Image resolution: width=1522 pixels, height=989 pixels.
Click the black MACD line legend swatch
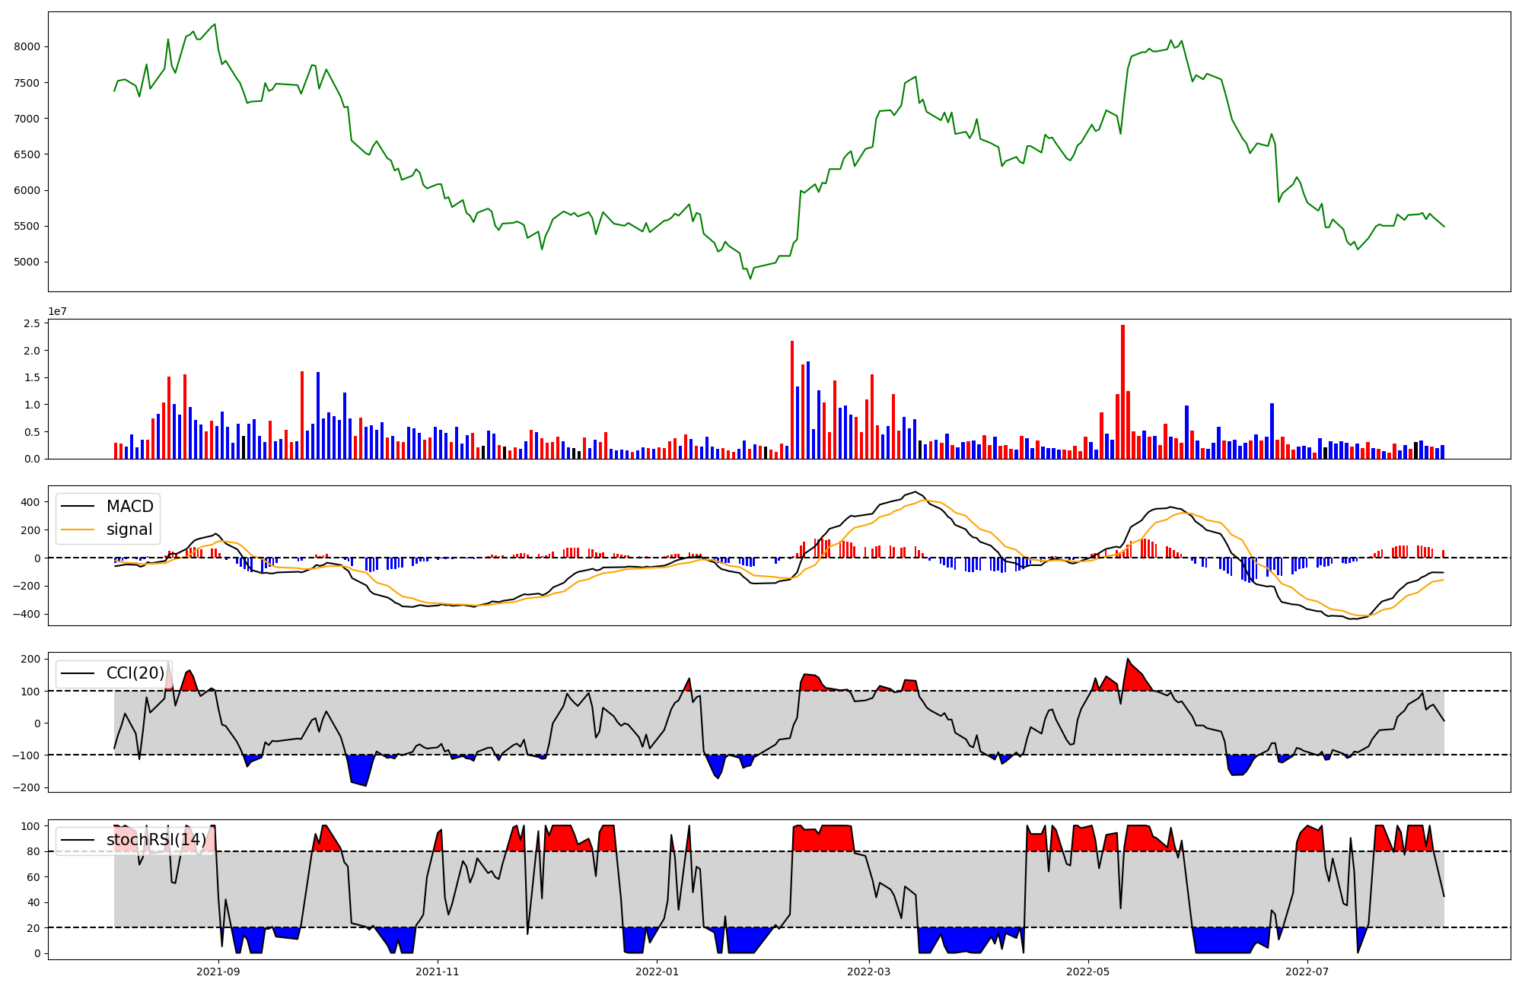pos(78,507)
